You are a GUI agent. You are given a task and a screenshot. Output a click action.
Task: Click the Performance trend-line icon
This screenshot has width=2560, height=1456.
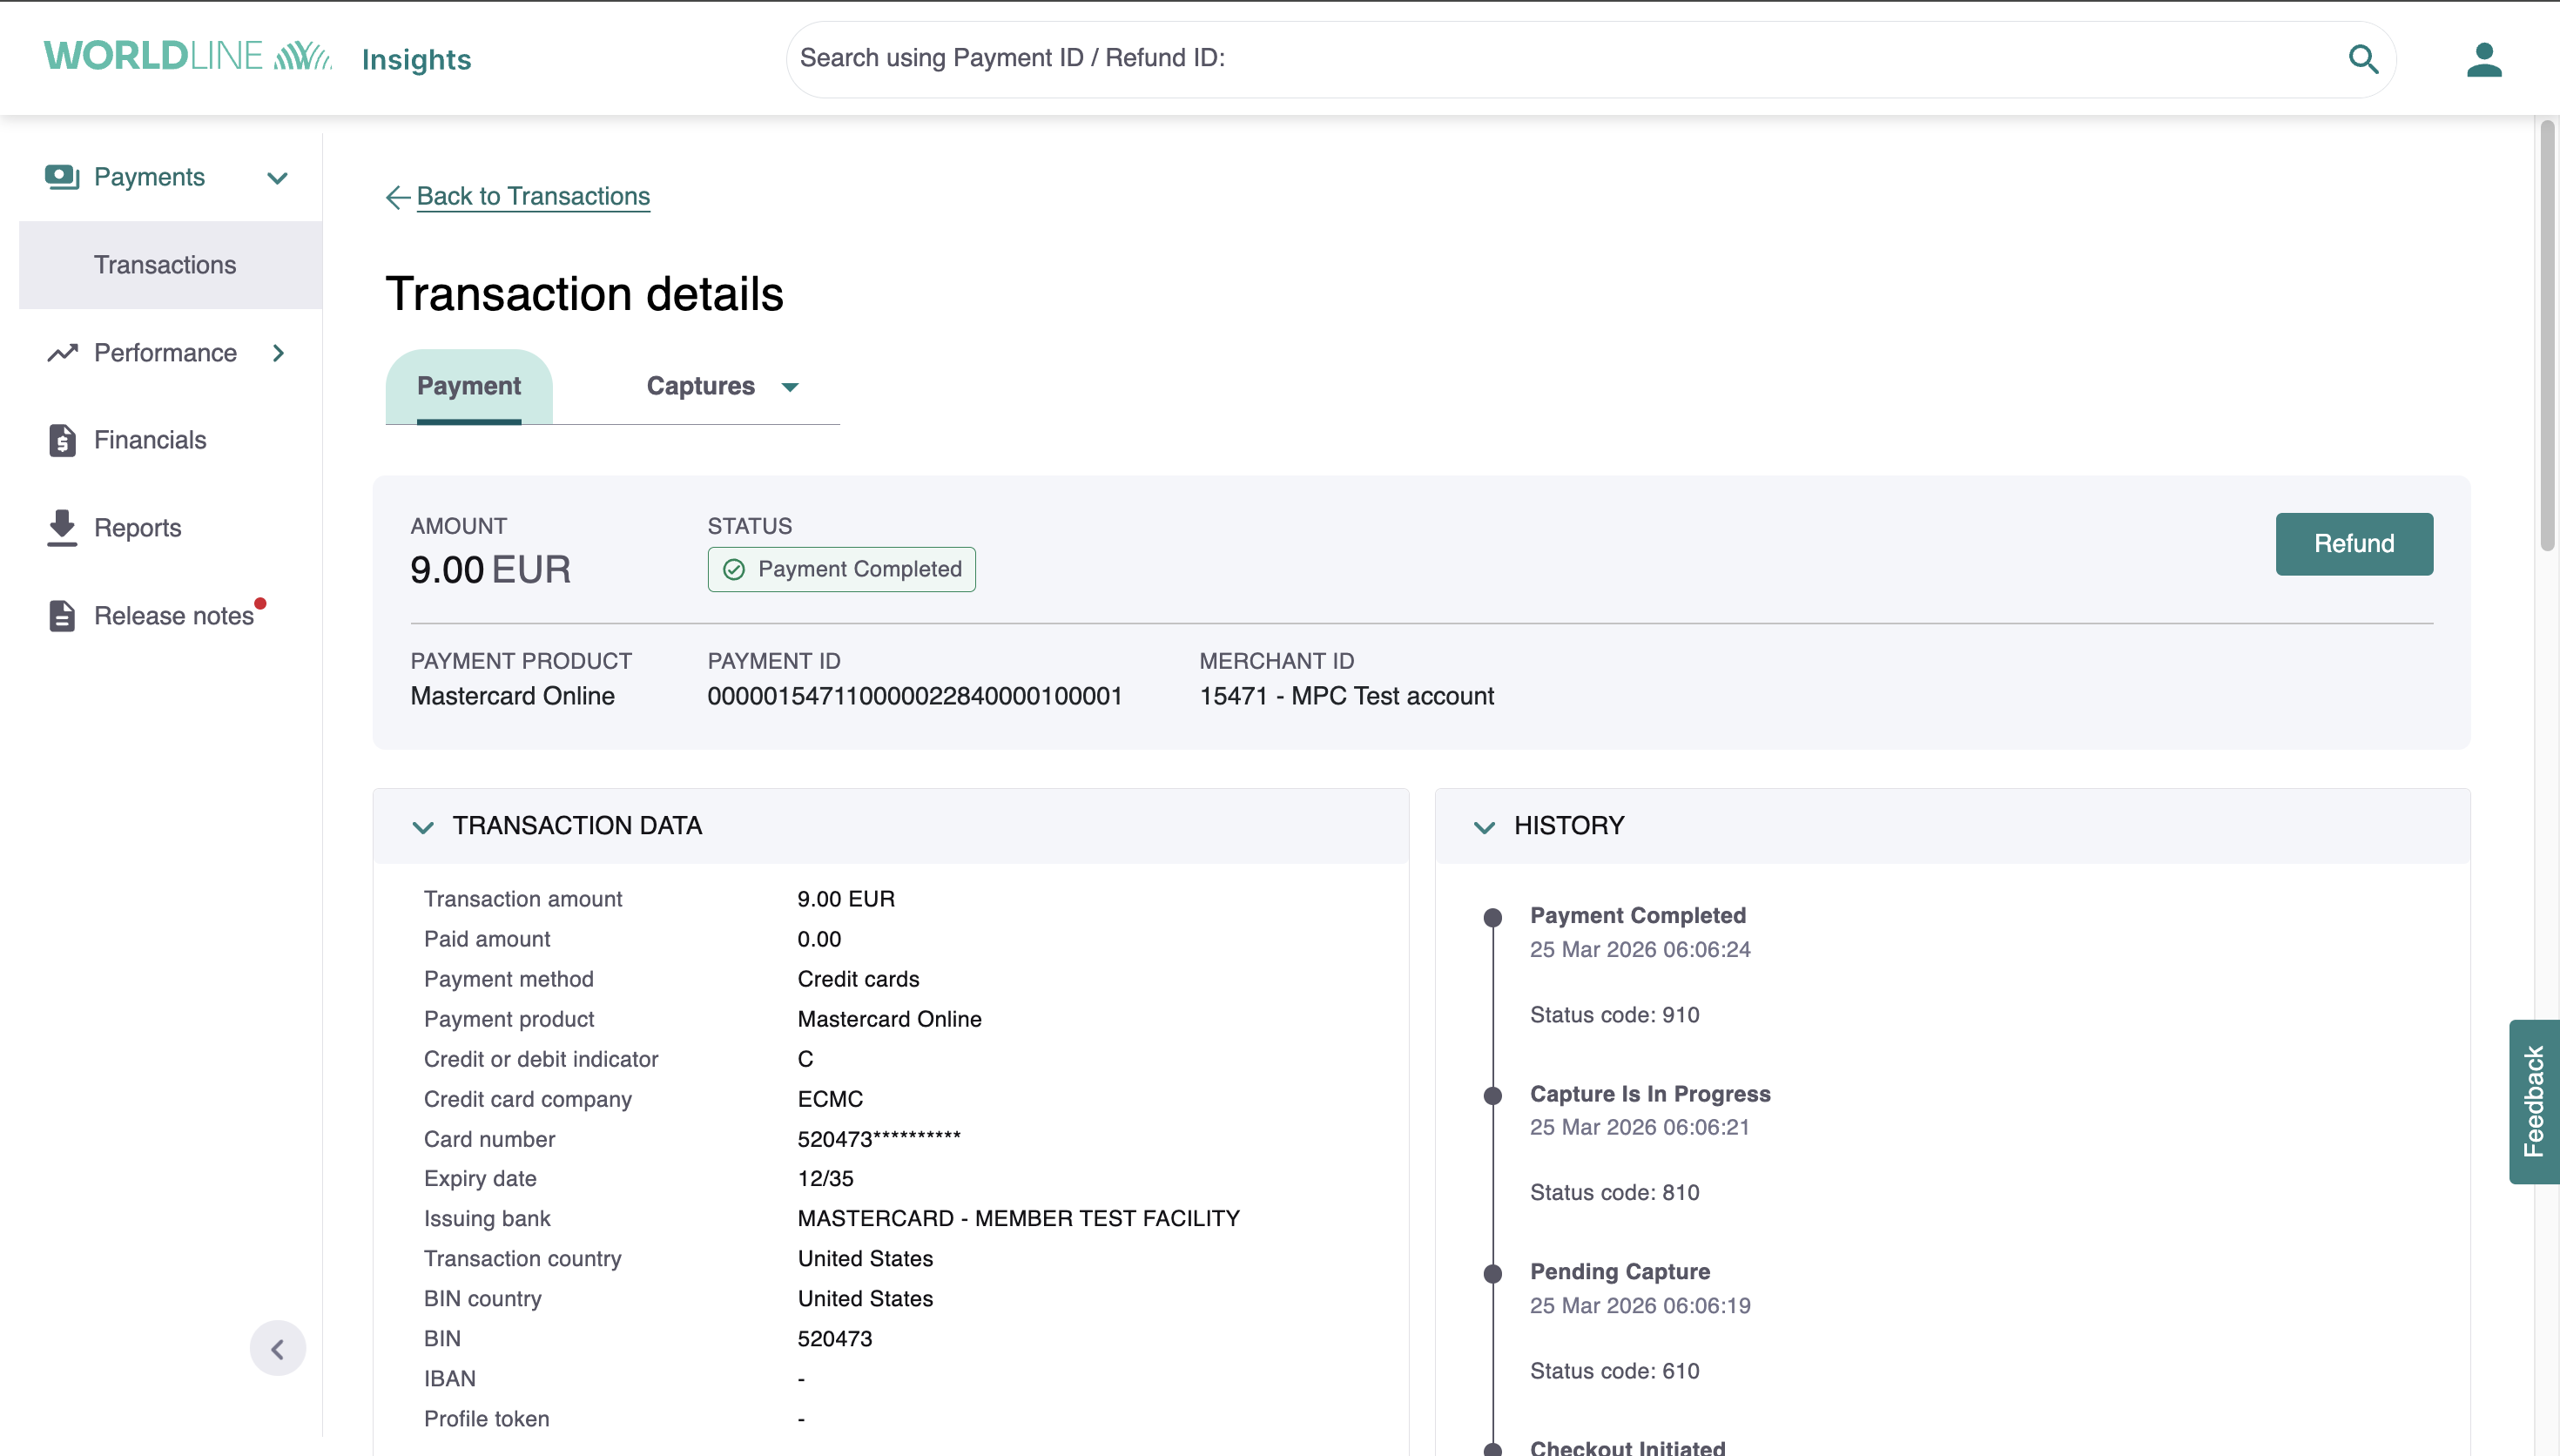62,353
